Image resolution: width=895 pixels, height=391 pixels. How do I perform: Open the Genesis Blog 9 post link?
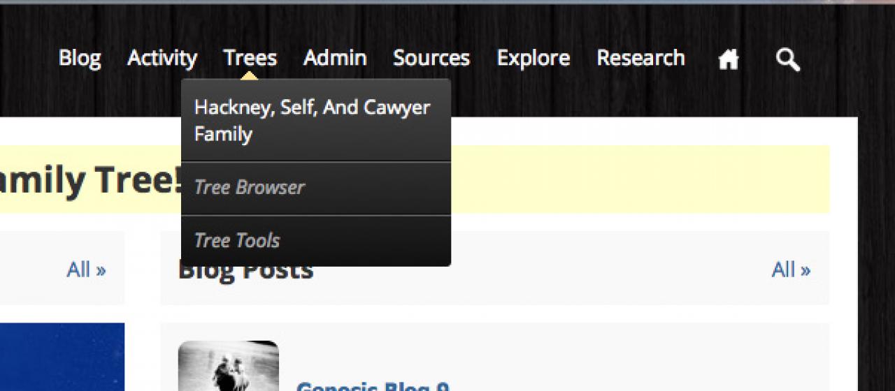[373, 386]
